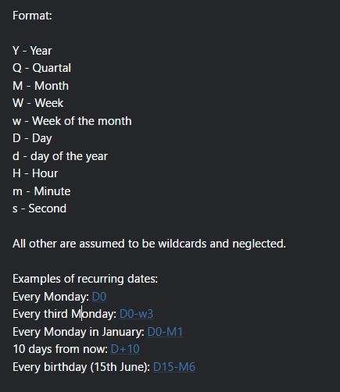
Task: Open the D0-w3 recurring date link
Action: (x=136, y=314)
